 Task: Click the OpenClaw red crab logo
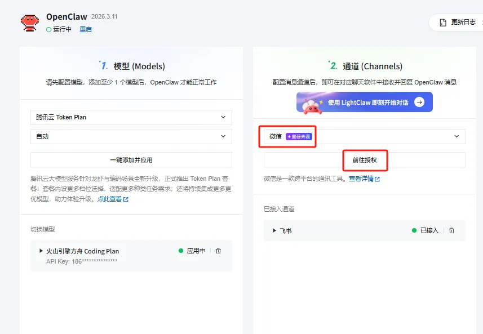click(x=29, y=23)
